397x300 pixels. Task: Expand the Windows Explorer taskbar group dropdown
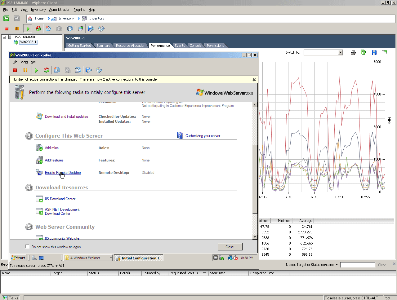(x=111, y=258)
